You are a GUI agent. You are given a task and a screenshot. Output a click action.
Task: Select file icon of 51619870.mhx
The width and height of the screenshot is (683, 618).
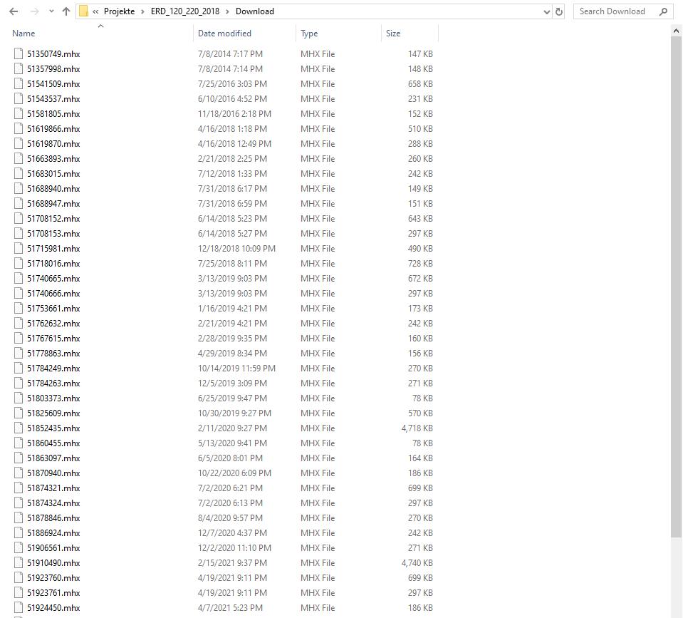(x=19, y=143)
